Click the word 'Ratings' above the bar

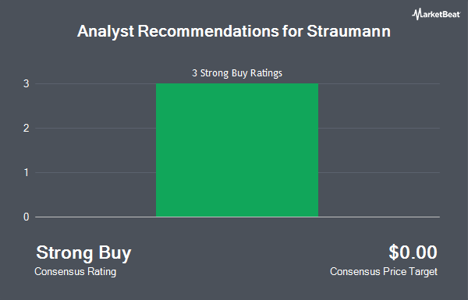coord(266,73)
